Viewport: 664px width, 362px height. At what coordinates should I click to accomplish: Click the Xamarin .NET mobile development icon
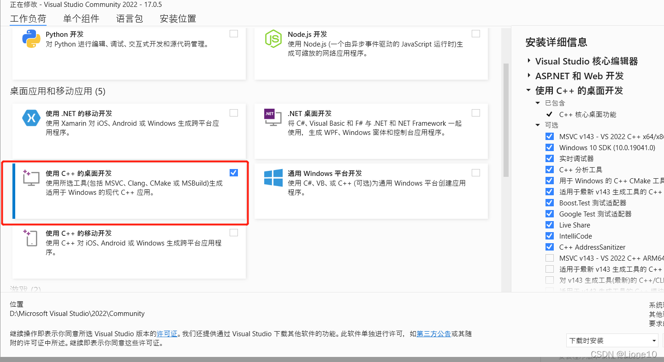point(31,118)
